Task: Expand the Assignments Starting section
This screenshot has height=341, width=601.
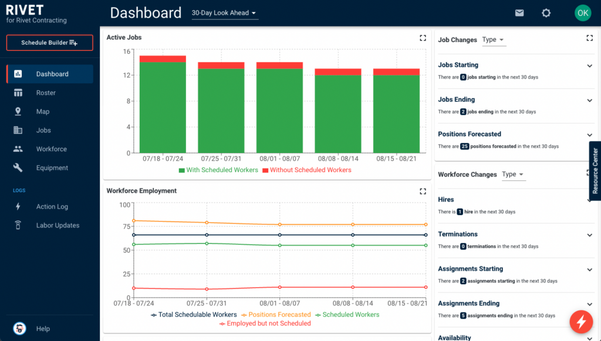Action: [589, 270]
